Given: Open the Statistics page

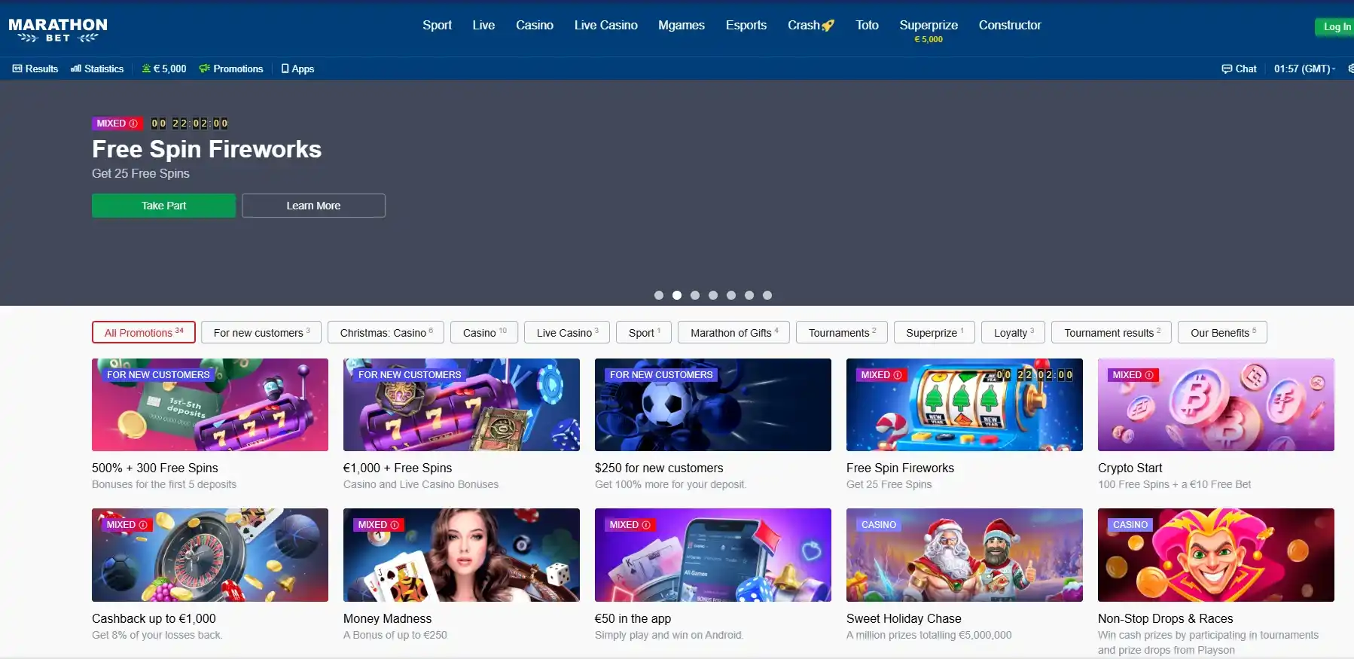Looking at the screenshot, I should pyautogui.click(x=97, y=69).
